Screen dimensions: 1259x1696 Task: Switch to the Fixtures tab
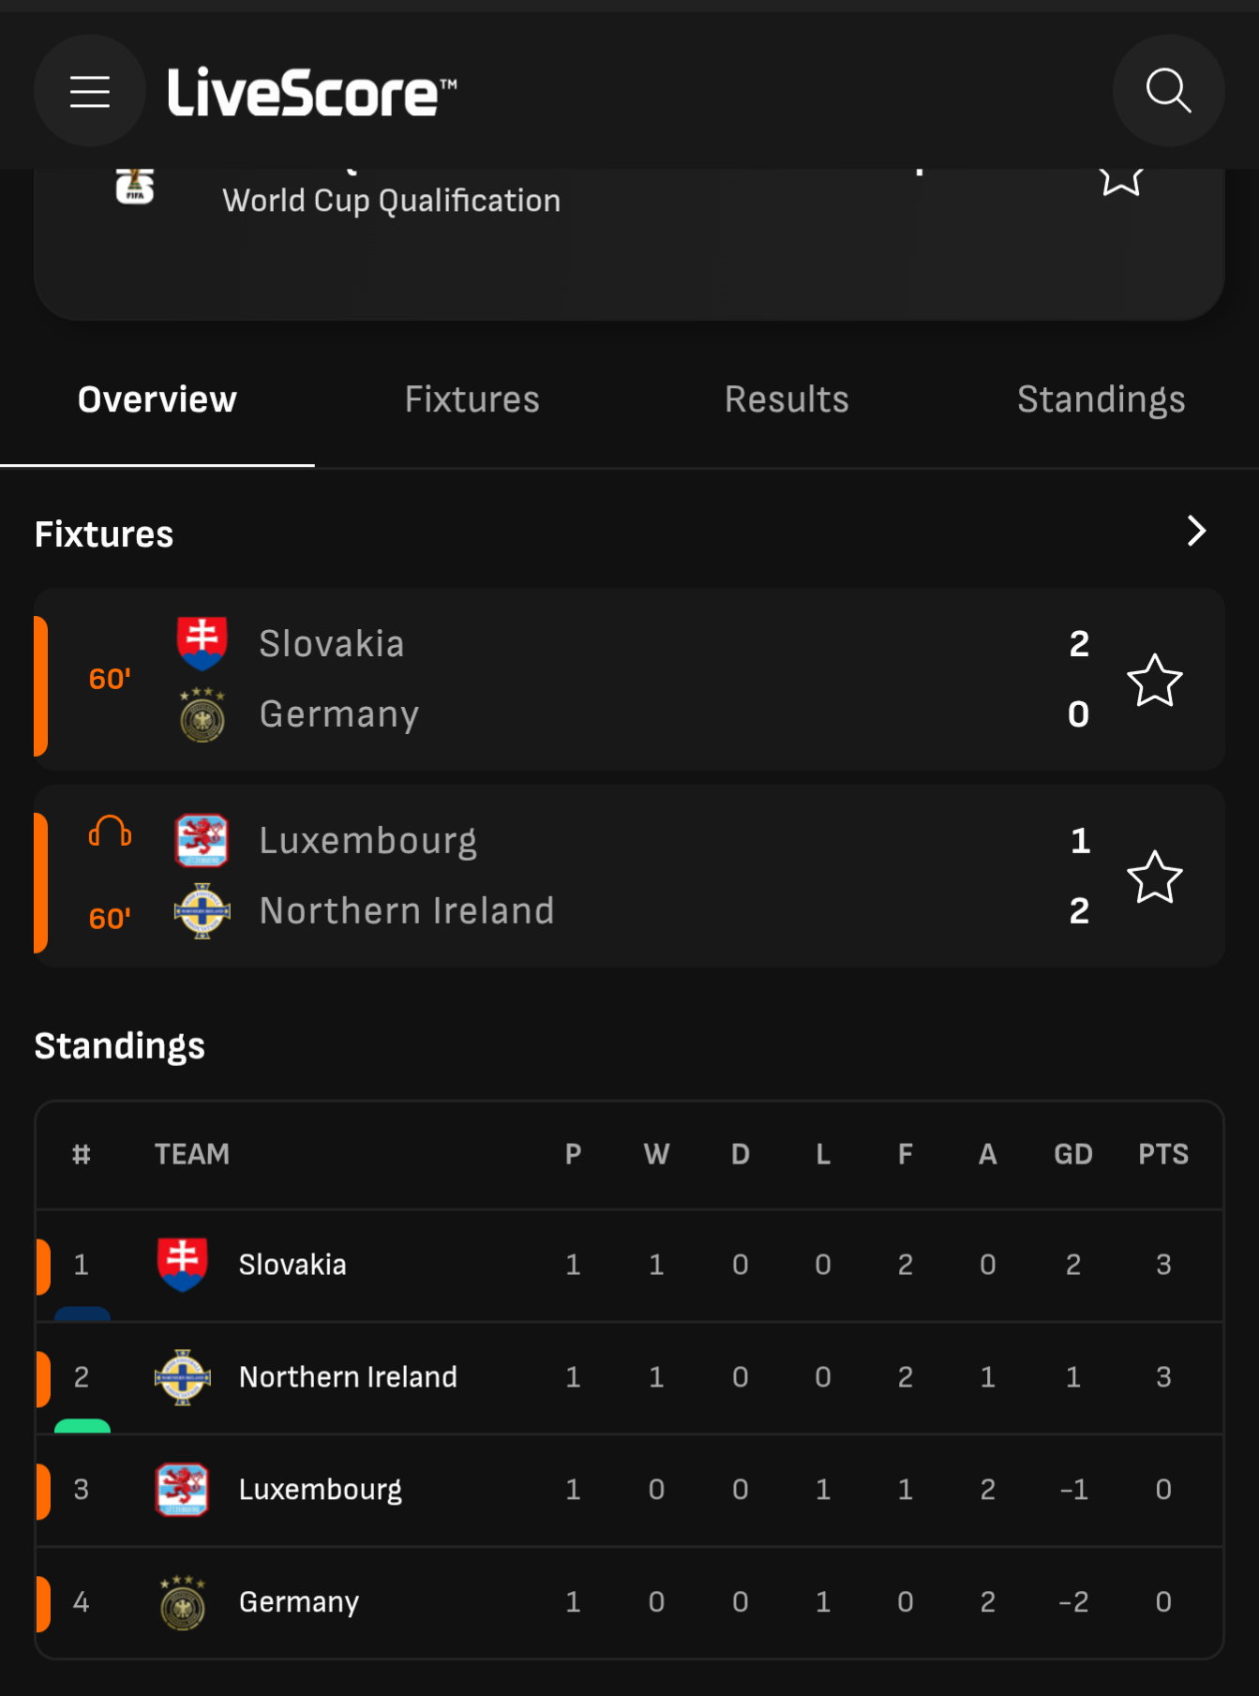point(472,399)
